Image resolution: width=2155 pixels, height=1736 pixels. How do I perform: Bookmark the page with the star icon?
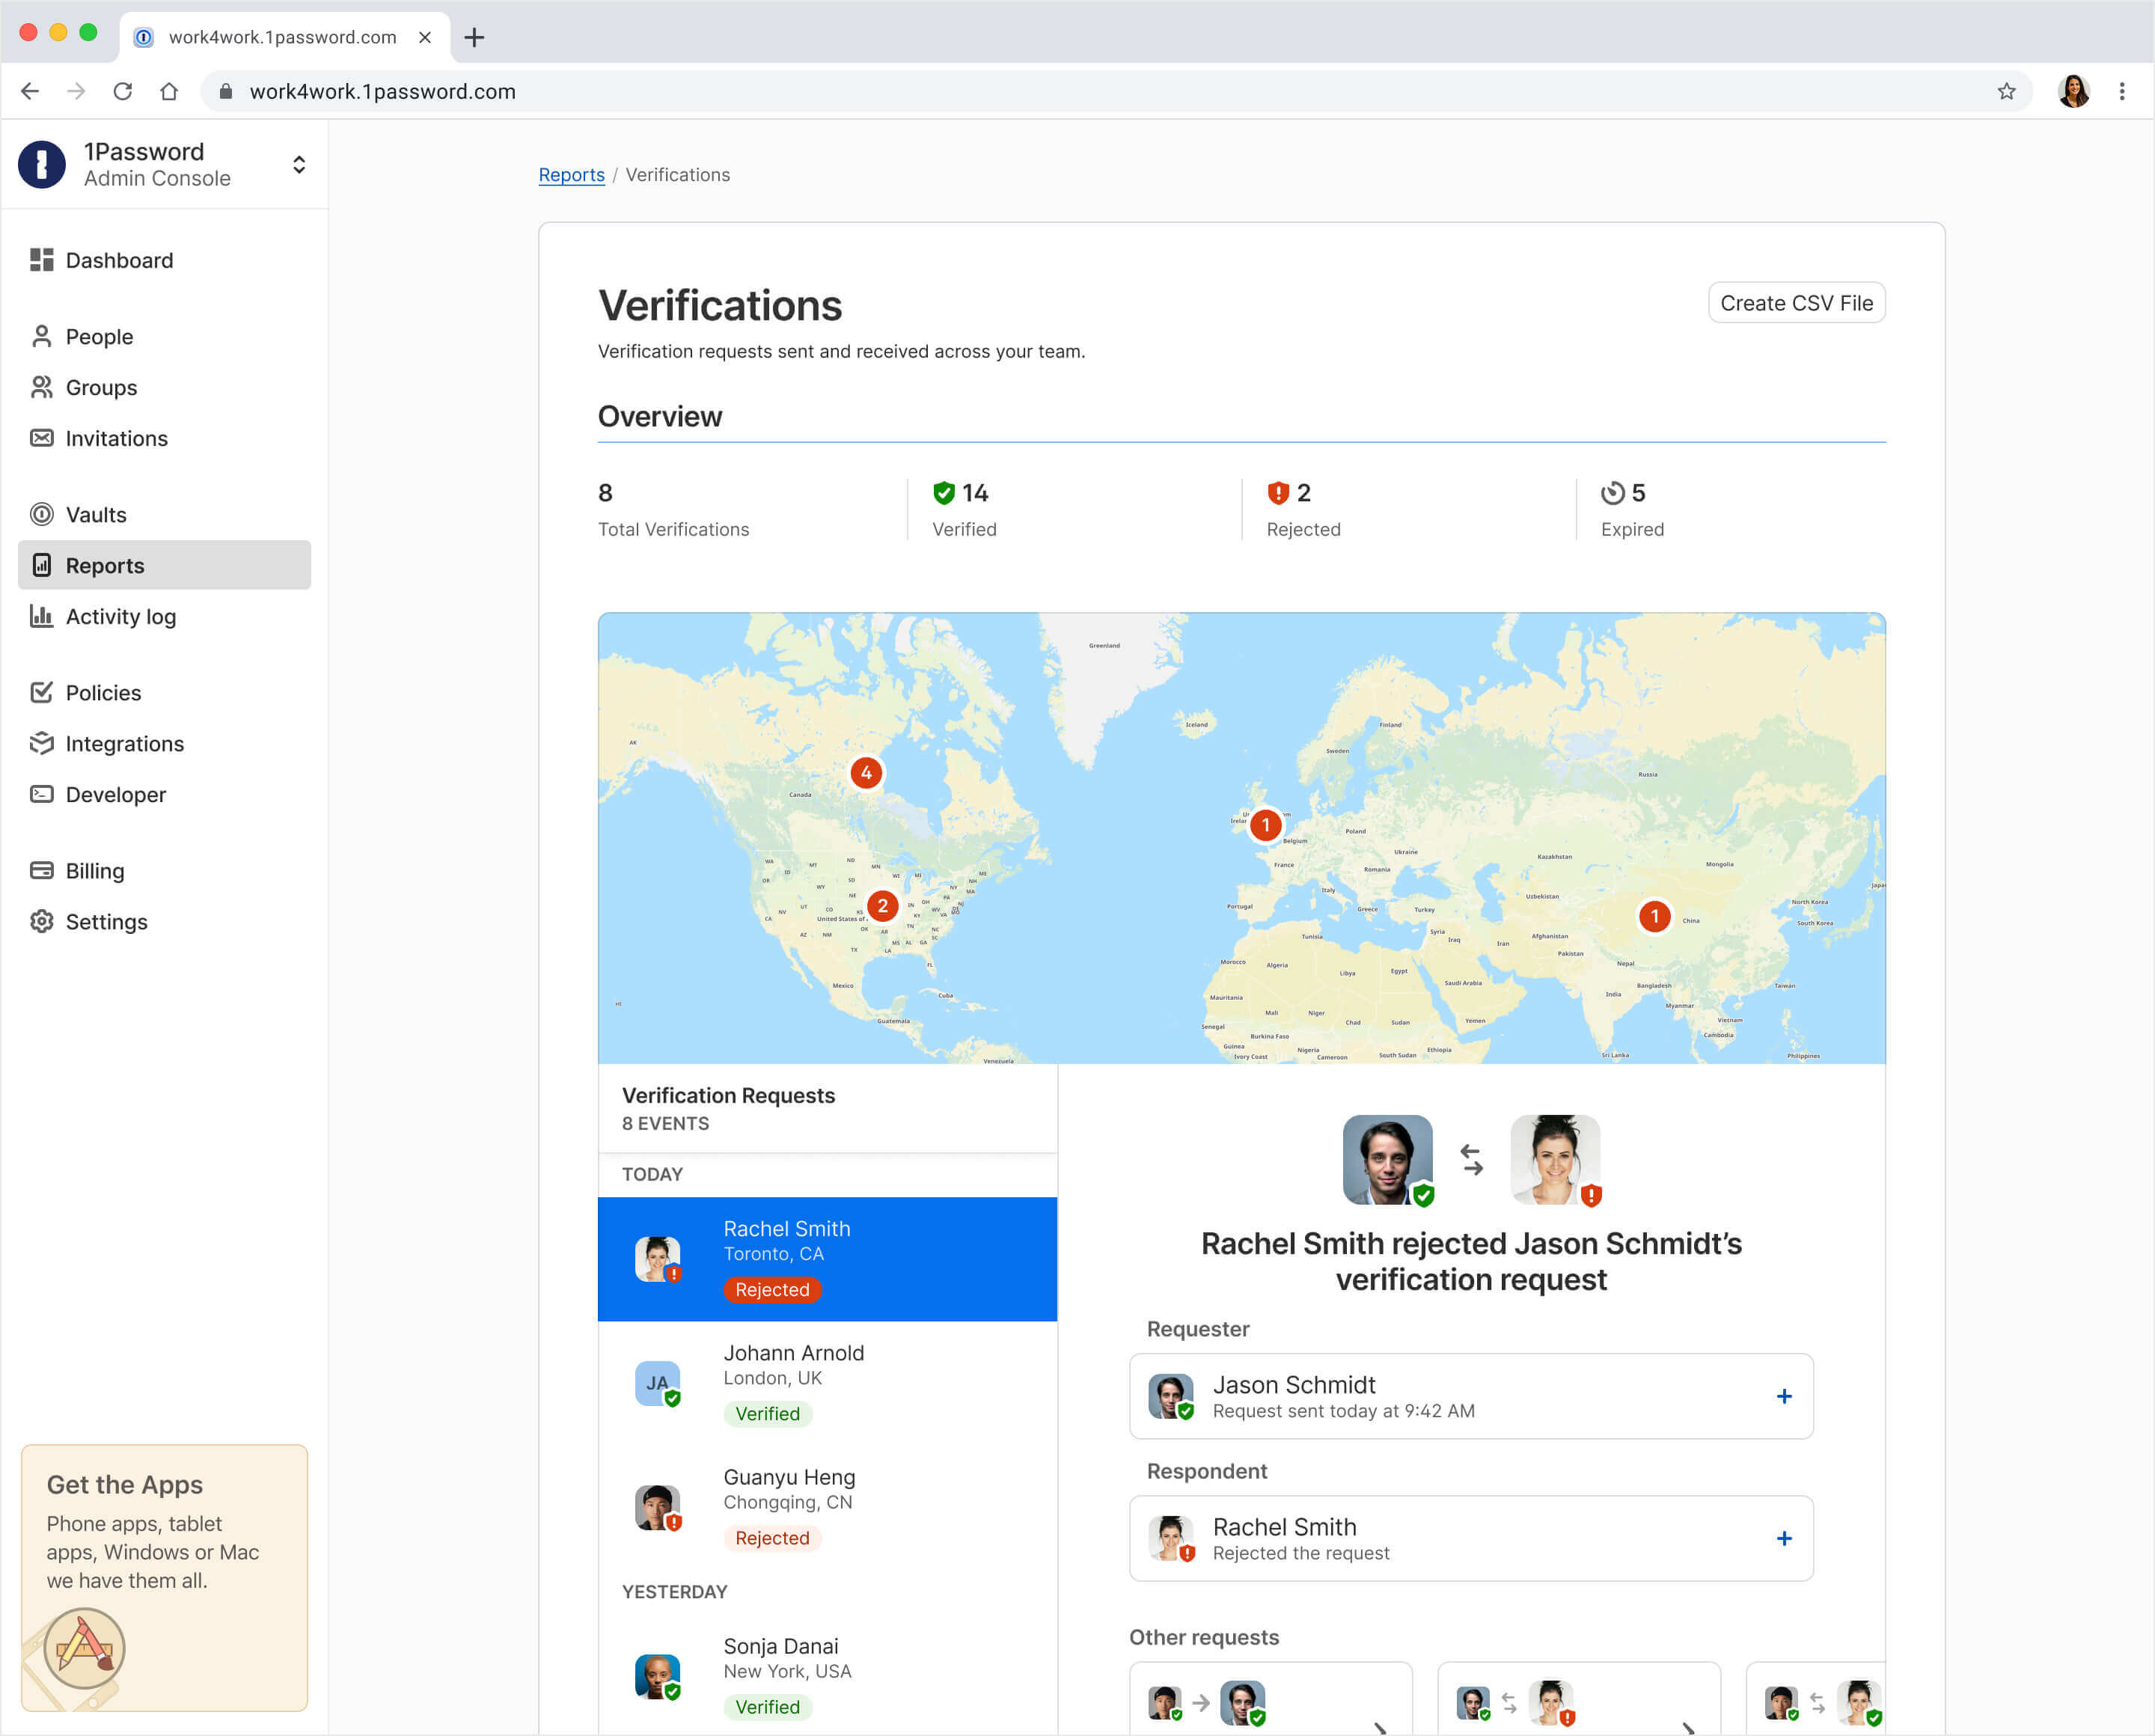[x=2006, y=91]
